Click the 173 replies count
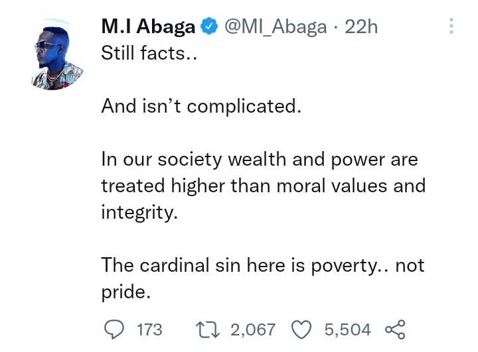This screenshot has width=478, height=352. (149, 329)
